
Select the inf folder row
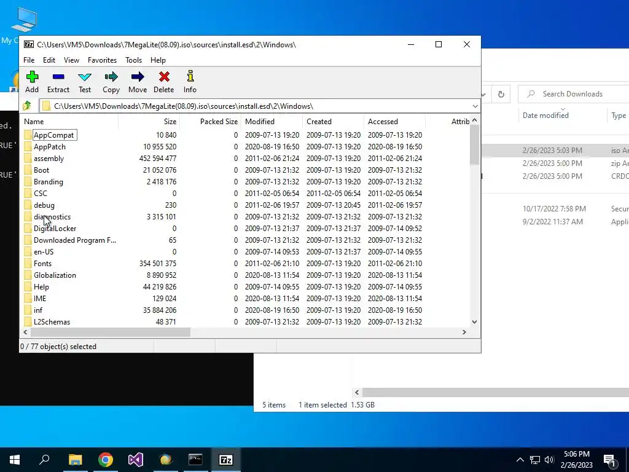[245, 310]
